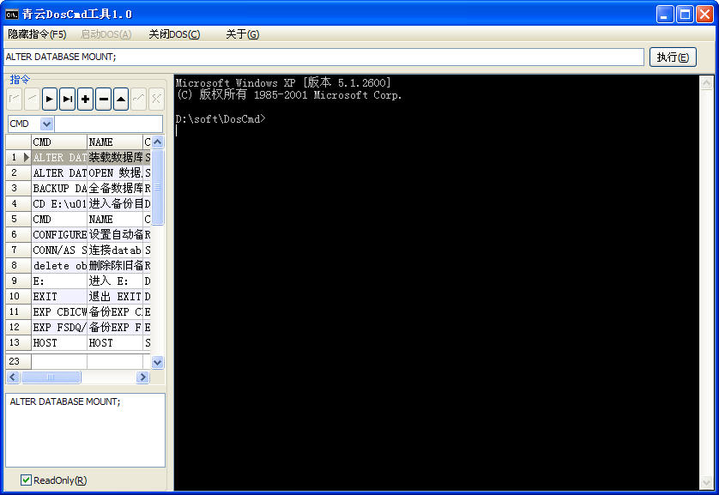Image resolution: width=719 pixels, height=495 pixels.
Task: Select the EXP CBICW row 11
Action: [x=78, y=312]
